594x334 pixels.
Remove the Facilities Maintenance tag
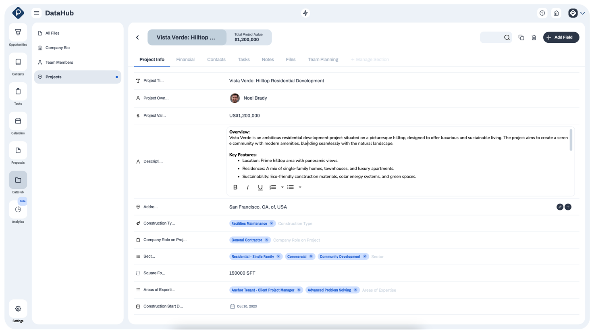pos(272,223)
